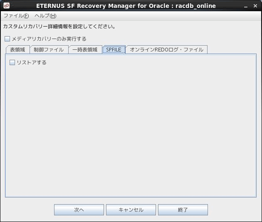Tick the リストアする checkbox

(12, 63)
